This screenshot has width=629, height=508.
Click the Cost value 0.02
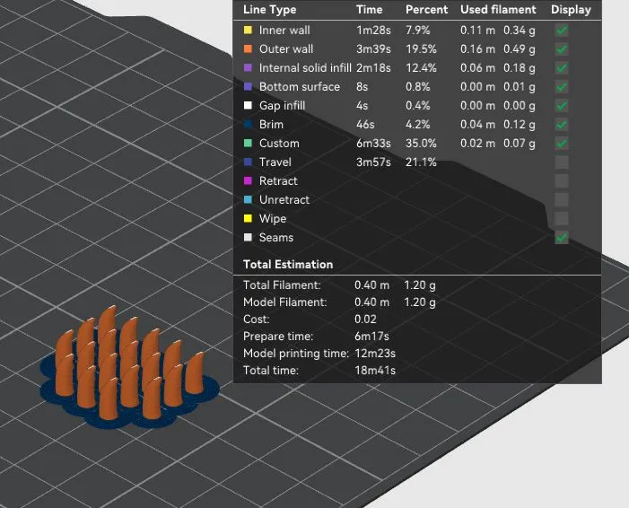click(365, 319)
